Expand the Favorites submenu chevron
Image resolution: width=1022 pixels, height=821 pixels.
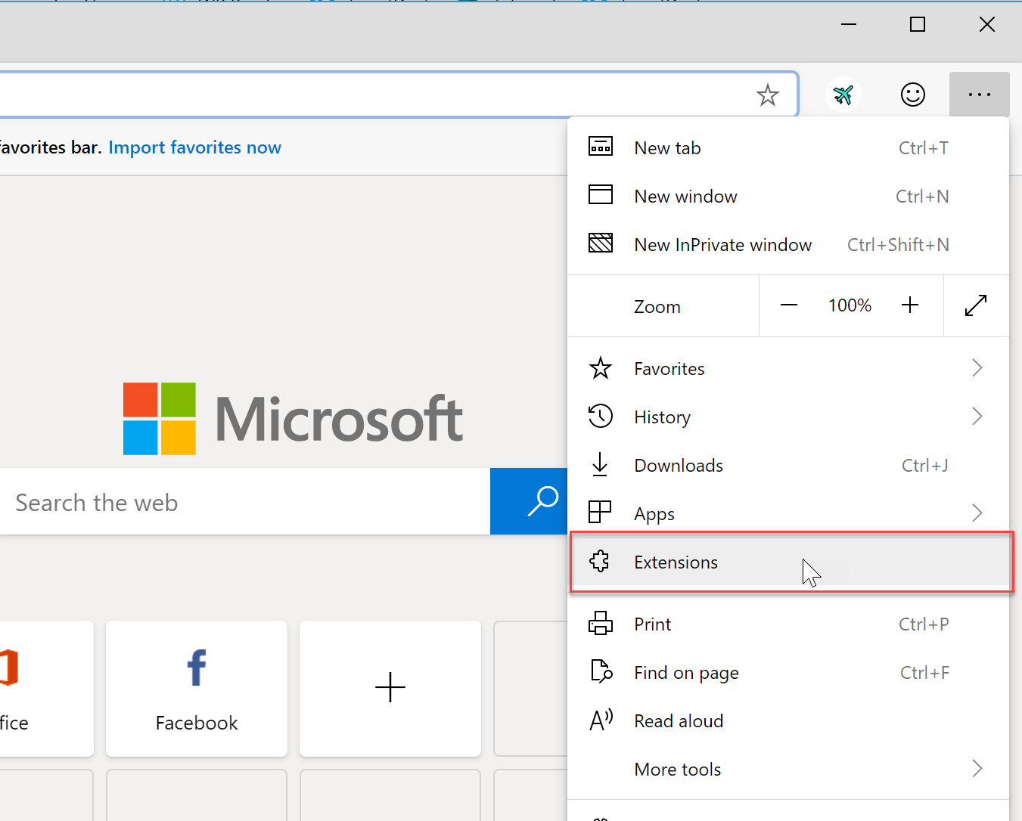(x=977, y=368)
